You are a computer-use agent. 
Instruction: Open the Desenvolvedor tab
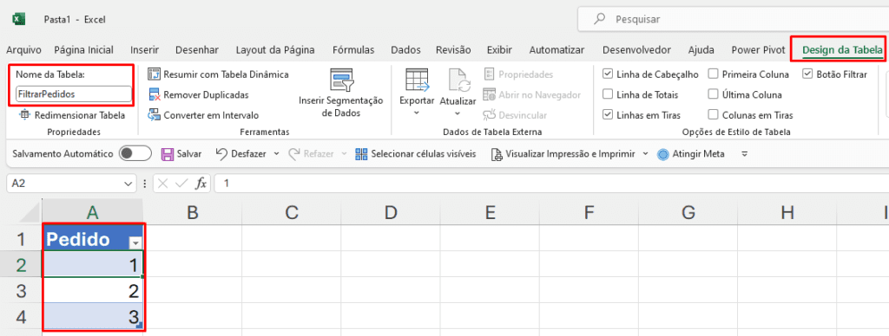point(636,49)
